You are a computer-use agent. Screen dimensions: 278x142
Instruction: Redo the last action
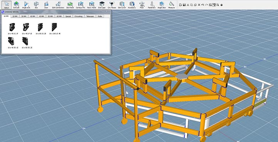[206, 5]
